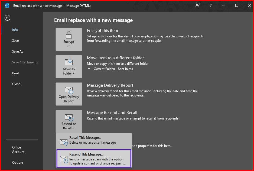Go to the Print page
254x171 pixels.
pos(16,73)
